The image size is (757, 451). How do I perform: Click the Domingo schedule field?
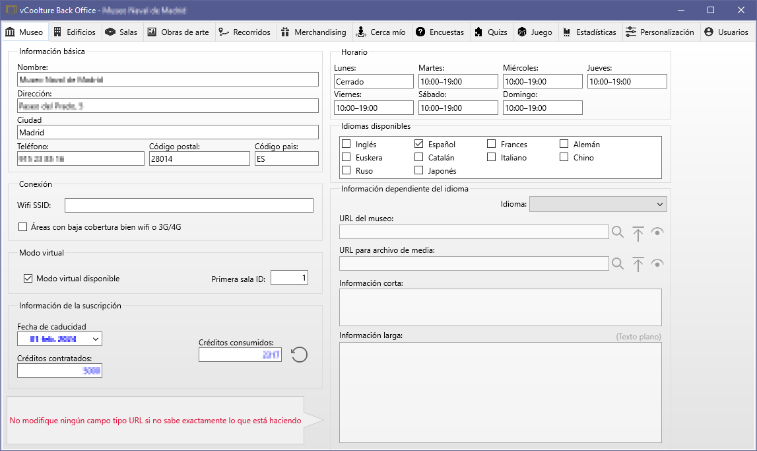coord(543,108)
